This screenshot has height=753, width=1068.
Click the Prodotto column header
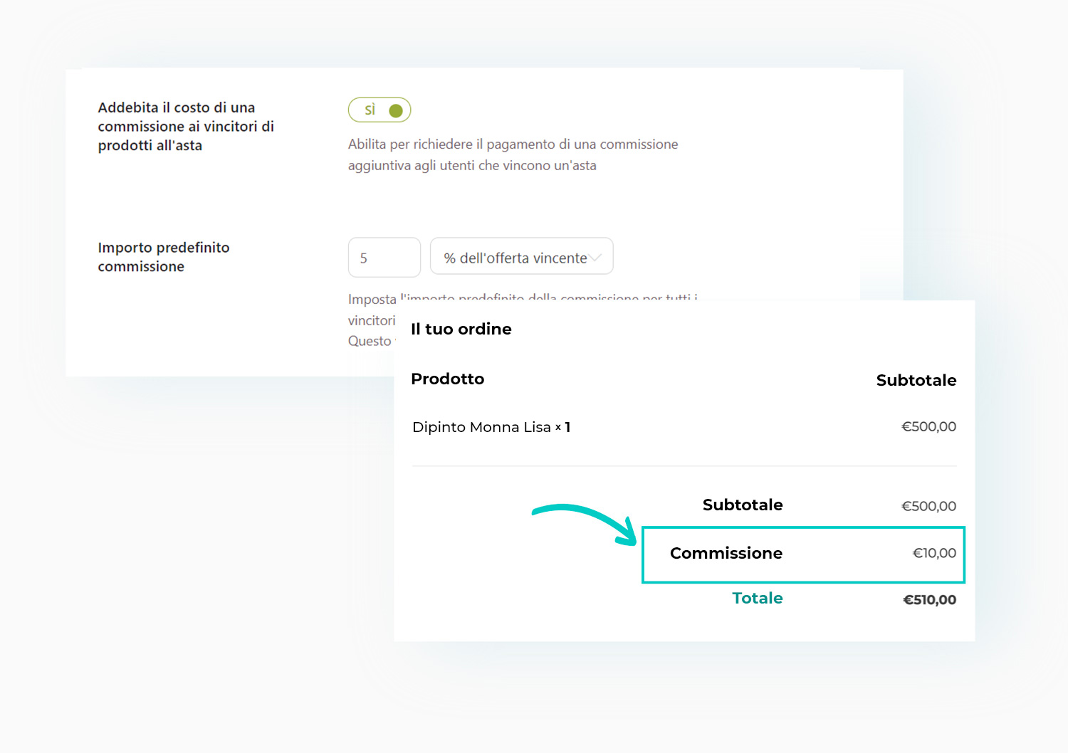(448, 379)
